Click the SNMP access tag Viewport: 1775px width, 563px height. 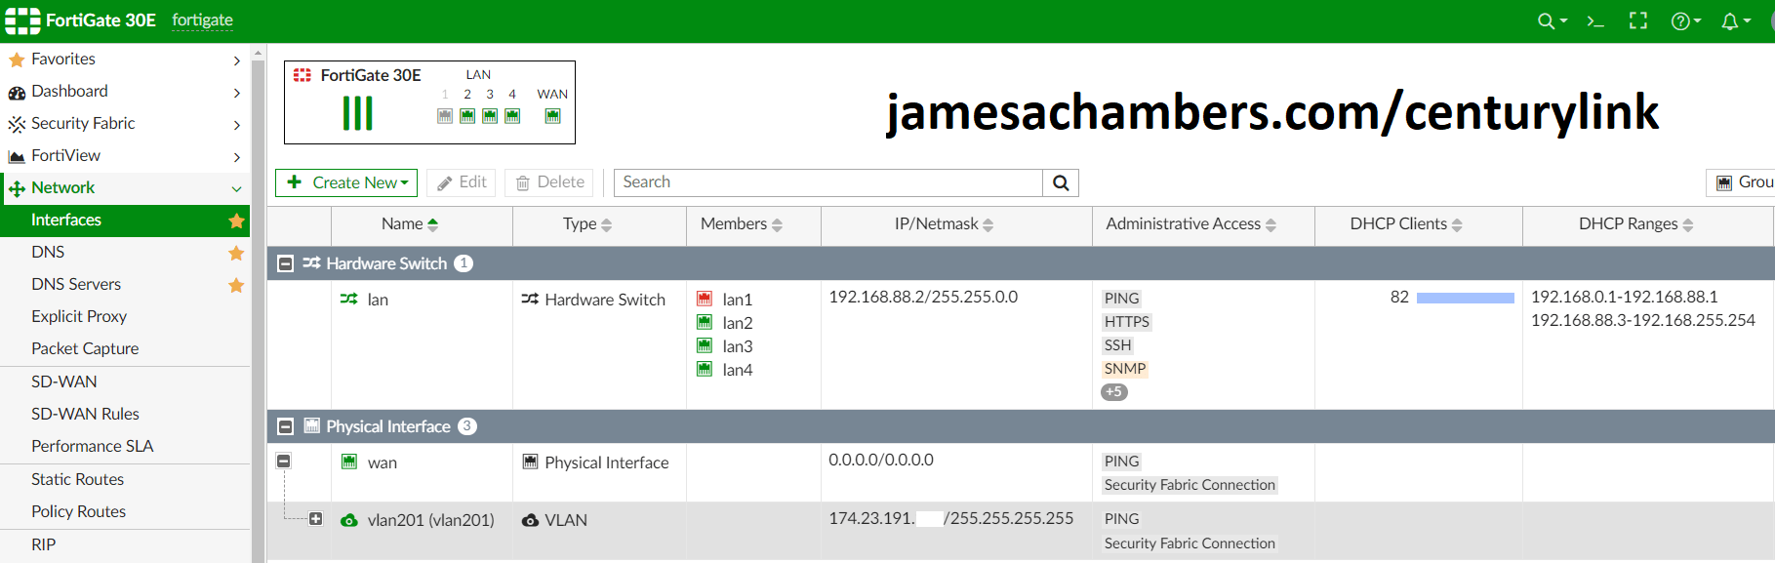1125,369
